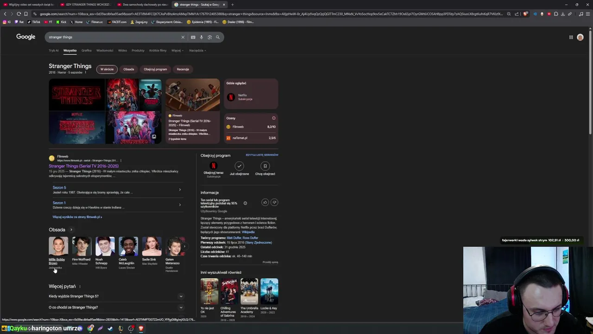Image resolution: width=593 pixels, height=334 pixels.
Task: Open Filmweb result Stranger Things (Serial TV 2016-2025)
Action: tap(83, 166)
